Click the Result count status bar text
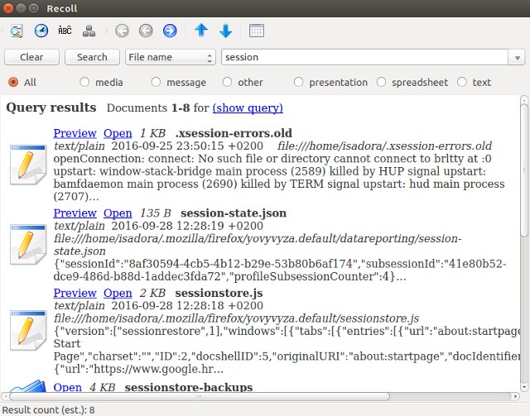 (48, 410)
